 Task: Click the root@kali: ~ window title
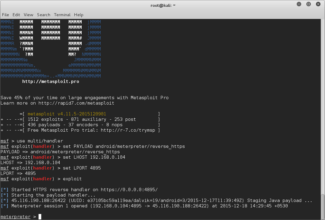[163, 6]
